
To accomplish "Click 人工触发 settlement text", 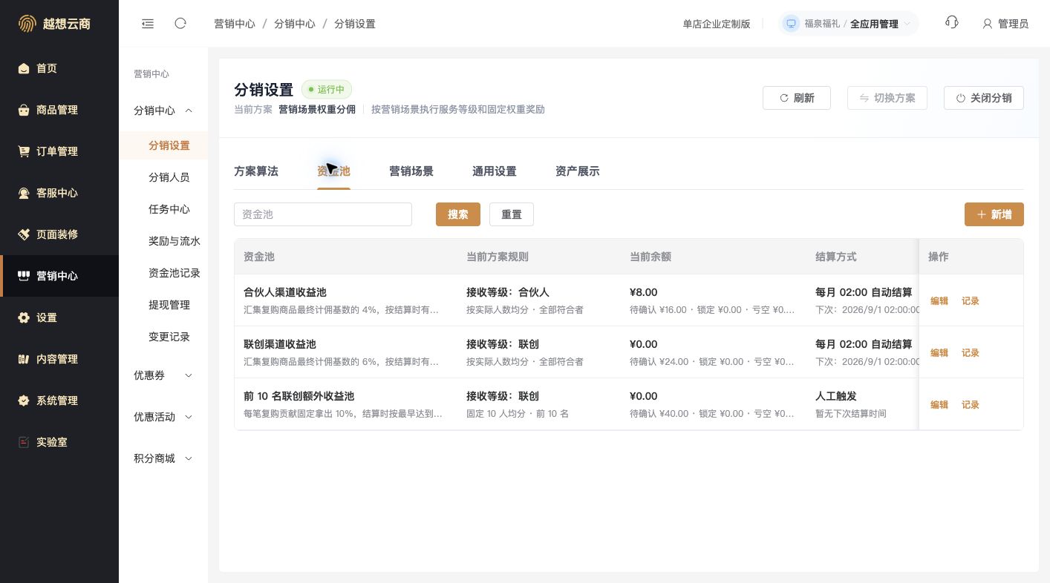I will [836, 396].
